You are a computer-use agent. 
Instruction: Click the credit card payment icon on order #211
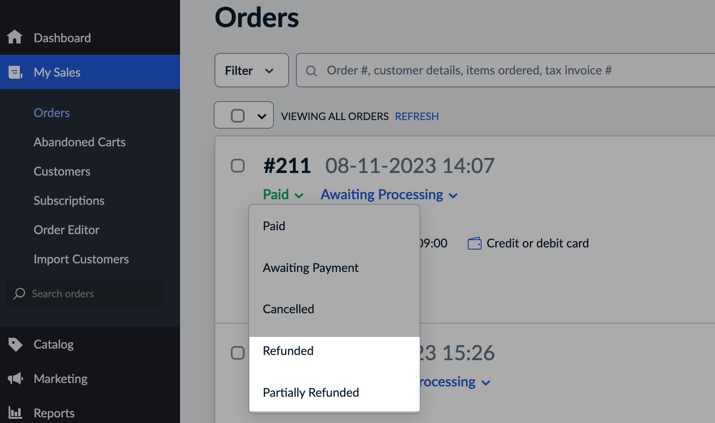tap(474, 243)
